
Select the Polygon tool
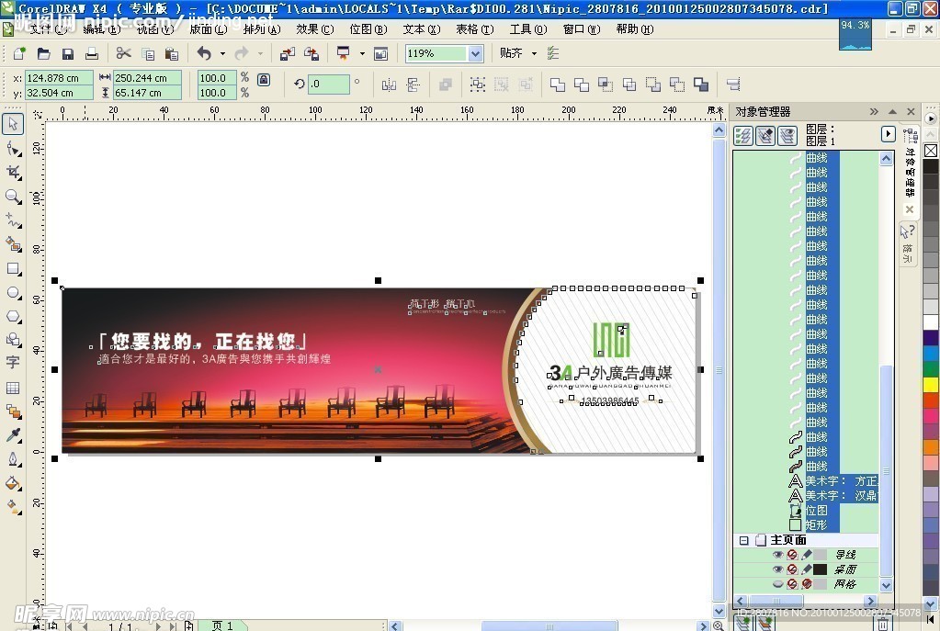(13, 316)
